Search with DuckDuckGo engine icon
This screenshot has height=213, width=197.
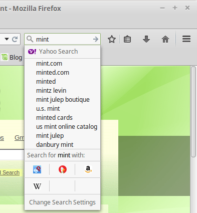63,169
